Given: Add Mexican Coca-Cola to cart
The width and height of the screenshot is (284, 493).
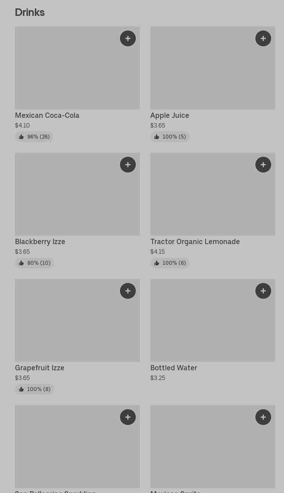Looking at the screenshot, I should coord(128,38).
